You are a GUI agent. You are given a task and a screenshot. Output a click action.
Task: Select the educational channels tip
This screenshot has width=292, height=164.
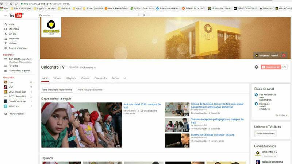256,104
